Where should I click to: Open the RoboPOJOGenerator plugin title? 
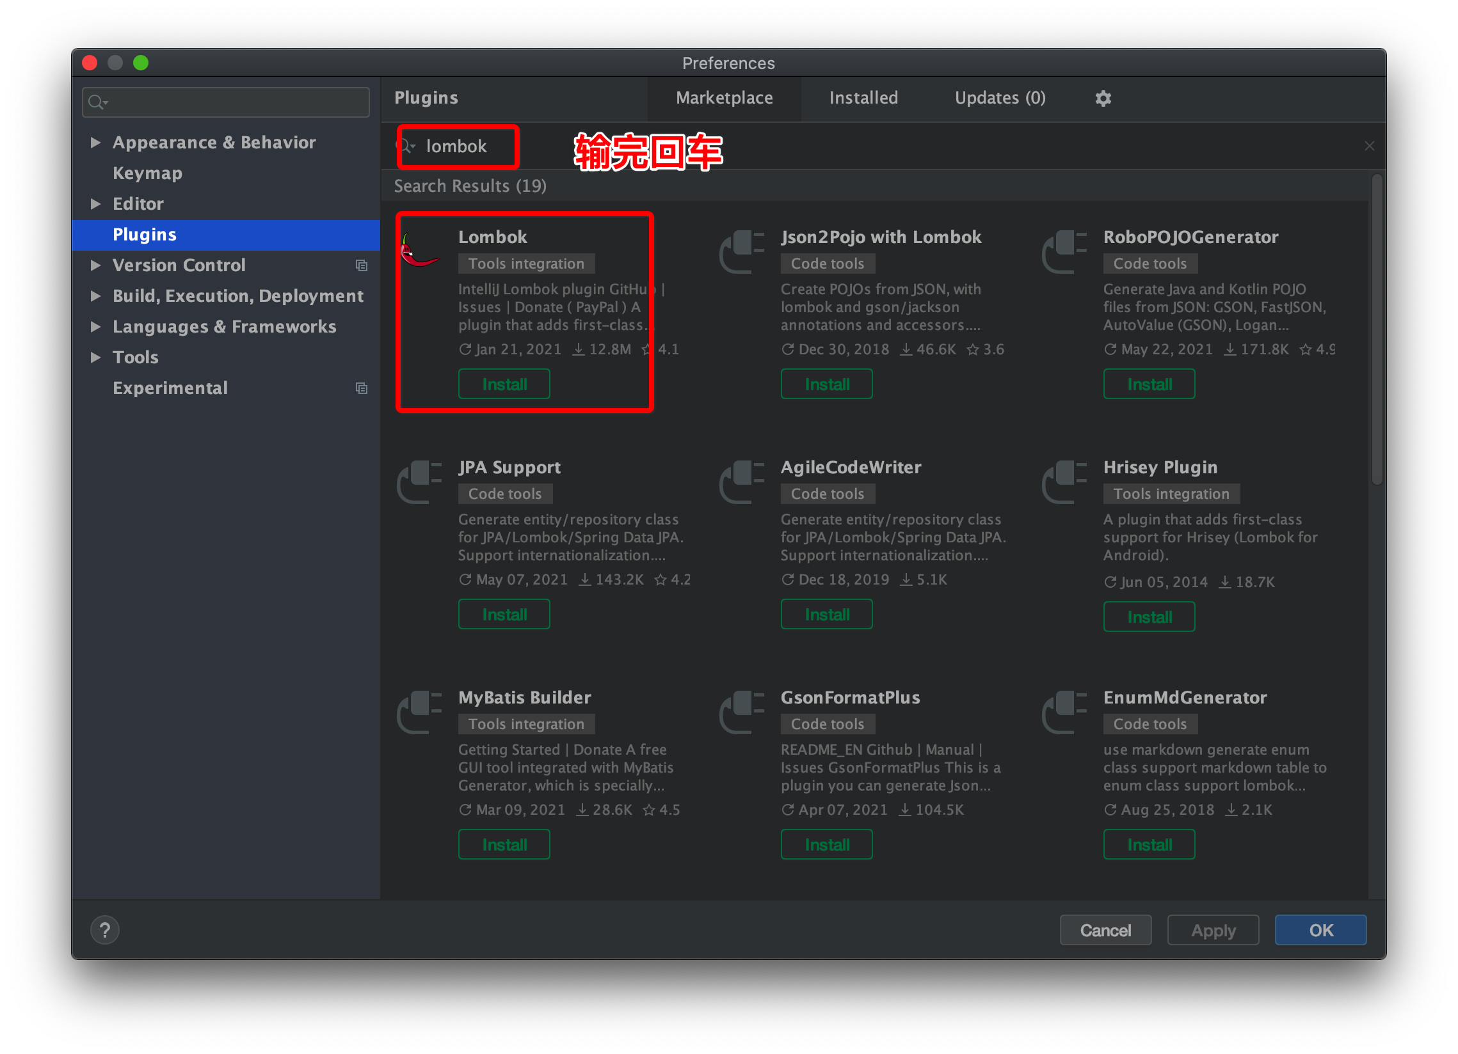tap(1190, 237)
